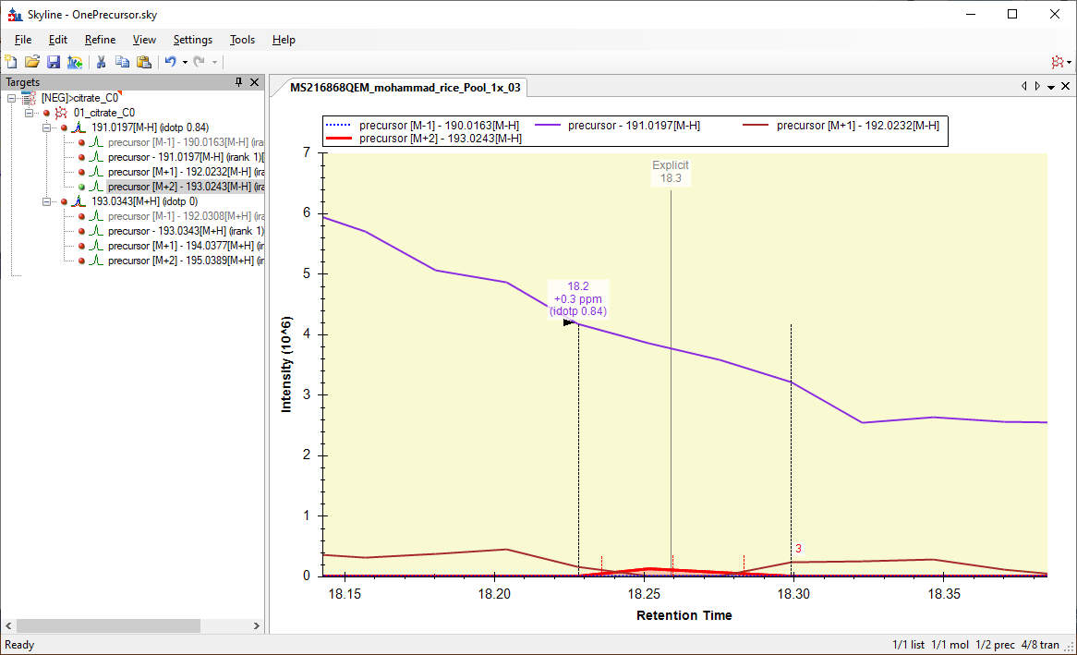The image size is (1077, 655).
Task: Open the molecule UI mode dropdown
Action: 1061,62
